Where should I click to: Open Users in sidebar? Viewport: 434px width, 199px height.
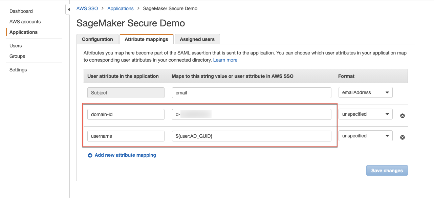click(16, 46)
